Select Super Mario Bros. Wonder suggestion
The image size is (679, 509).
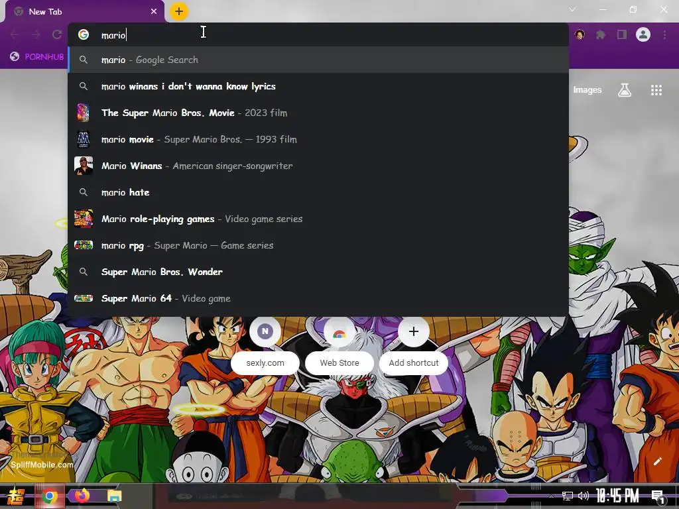click(318, 272)
